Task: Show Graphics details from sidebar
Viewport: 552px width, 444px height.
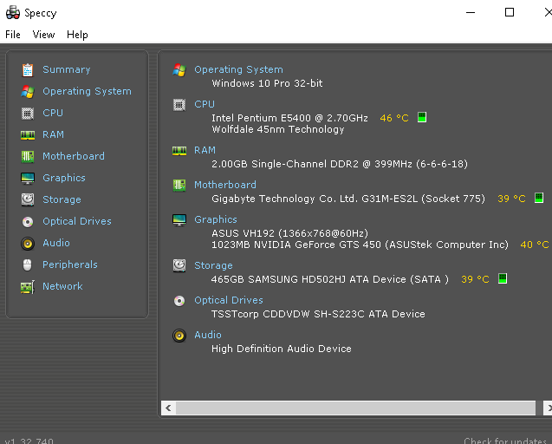Action: pos(64,178)
